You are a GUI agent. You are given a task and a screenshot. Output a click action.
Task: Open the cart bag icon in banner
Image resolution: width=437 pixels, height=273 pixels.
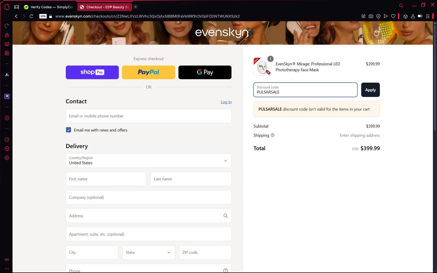[x=376, y=33]
